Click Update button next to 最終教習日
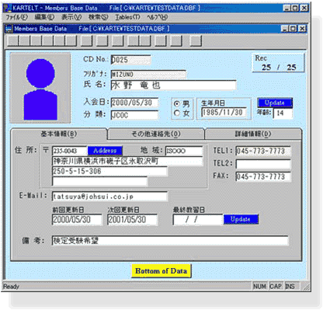This screenshot has height=310, width=323. 241,219
